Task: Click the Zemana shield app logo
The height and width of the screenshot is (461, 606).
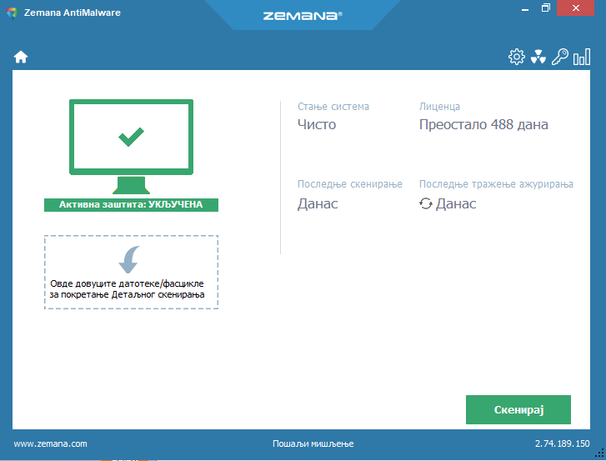Action: (x=13, y=13)
